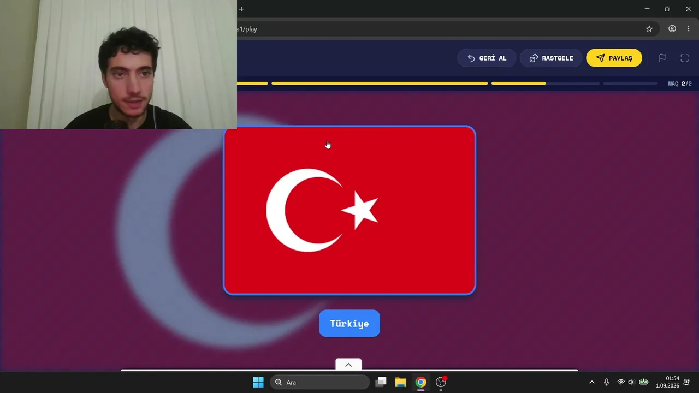Restore down the Chrome window
This screenshot has height=393, width=699.
tap(667, 9)
